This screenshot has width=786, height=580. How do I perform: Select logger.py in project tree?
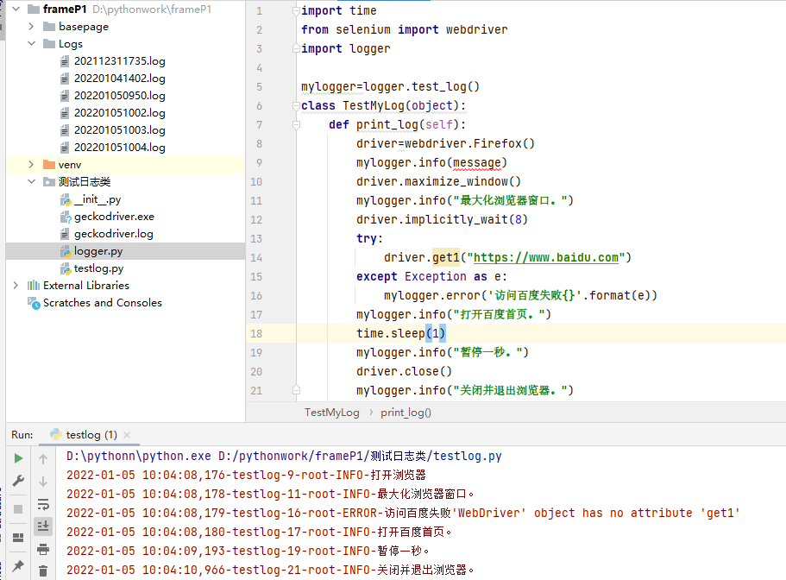pyautogui.click(x=98, y=251)
